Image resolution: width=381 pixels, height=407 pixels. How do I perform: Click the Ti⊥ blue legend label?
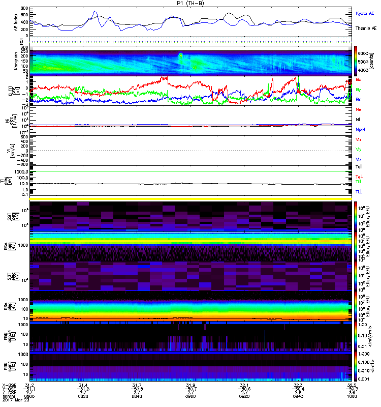359,192
